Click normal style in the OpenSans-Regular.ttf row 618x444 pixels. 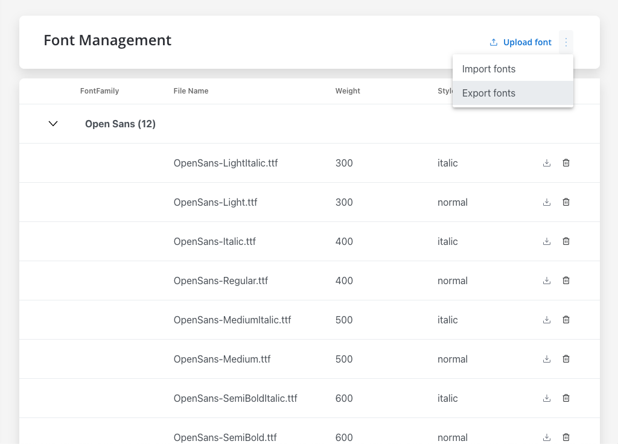(453, 281)
